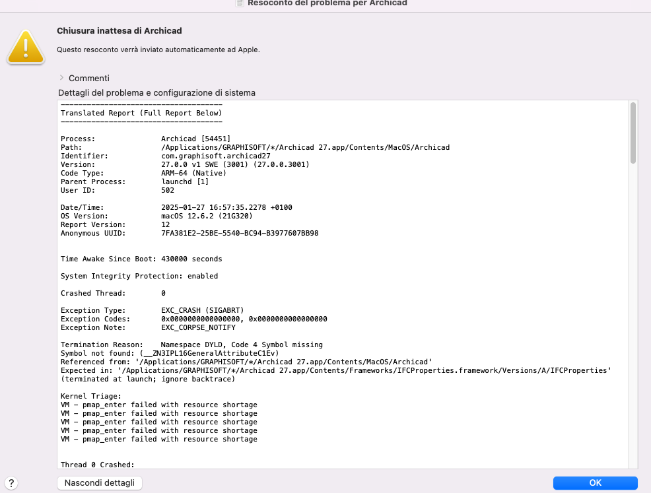Click window title 'Resoconto del problema per Archicad'
This screenshot has width=651, height=493.
(327, 3)
